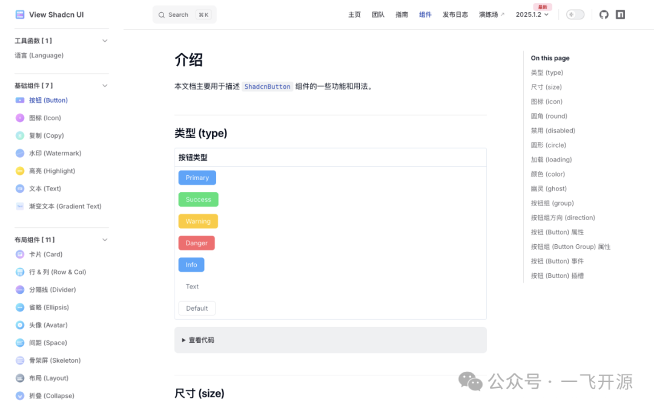Click the Default outlined button

click(x=197, y=308)
